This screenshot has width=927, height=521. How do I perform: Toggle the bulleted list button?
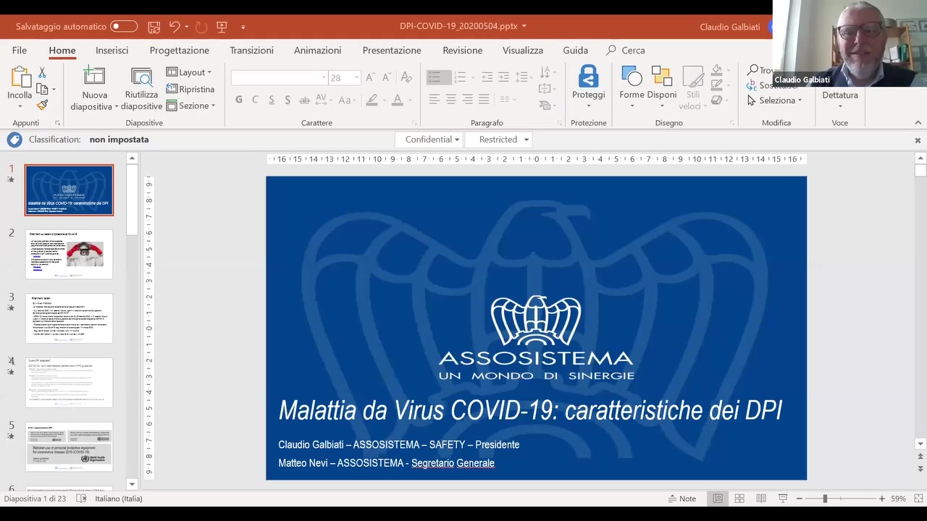tap(435, 77)
